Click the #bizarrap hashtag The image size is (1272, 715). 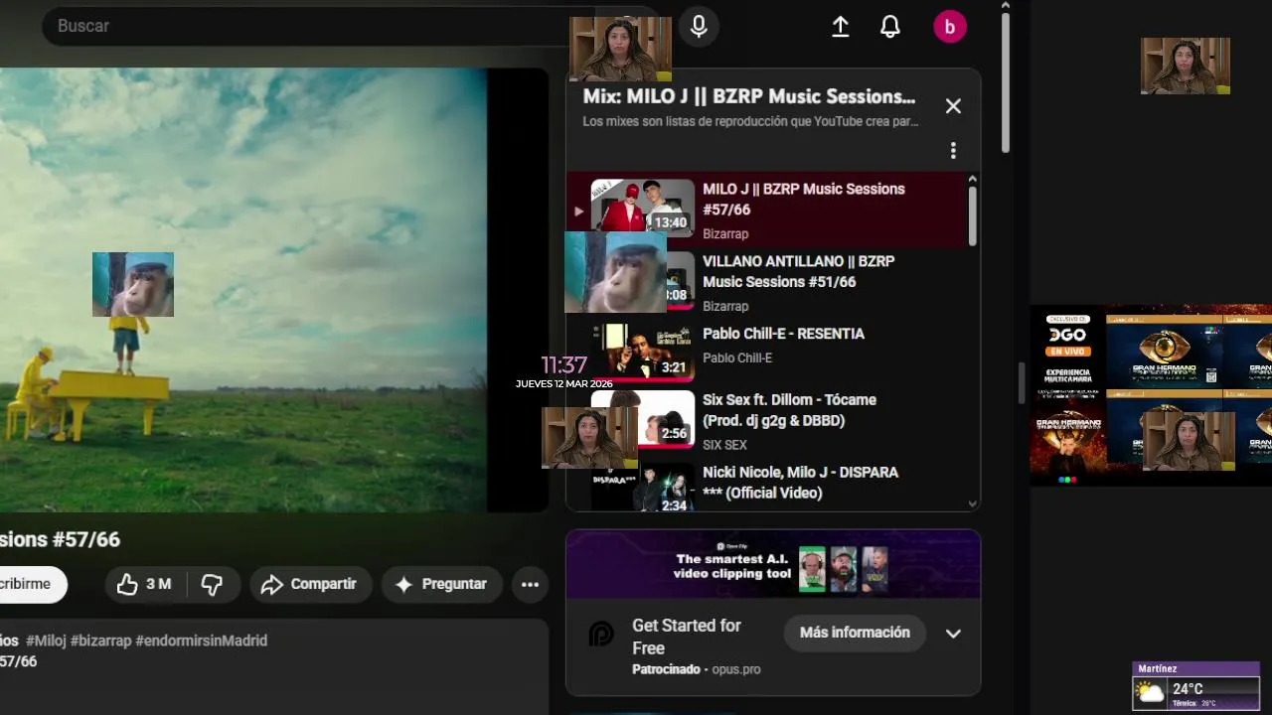click(x=100, y=641)
